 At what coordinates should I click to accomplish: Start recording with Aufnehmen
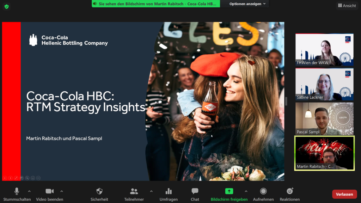263,195
